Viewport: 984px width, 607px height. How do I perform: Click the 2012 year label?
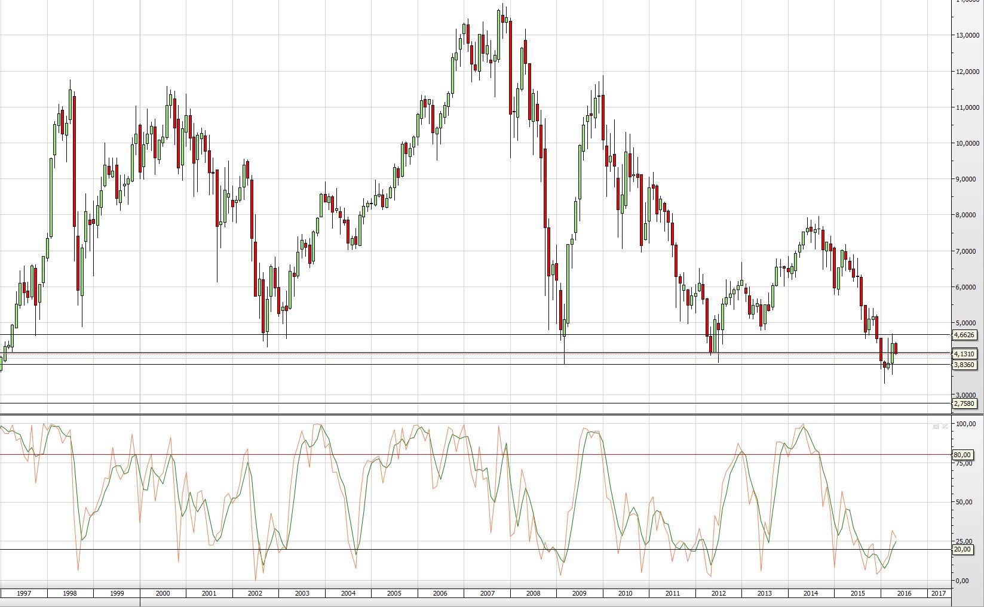(719, 593)
